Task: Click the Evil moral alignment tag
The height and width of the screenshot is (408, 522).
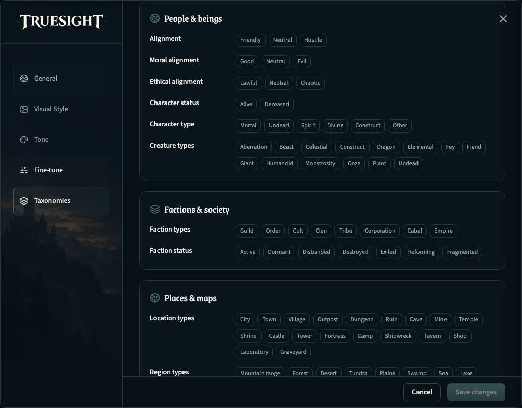Action: pos(302,61)
